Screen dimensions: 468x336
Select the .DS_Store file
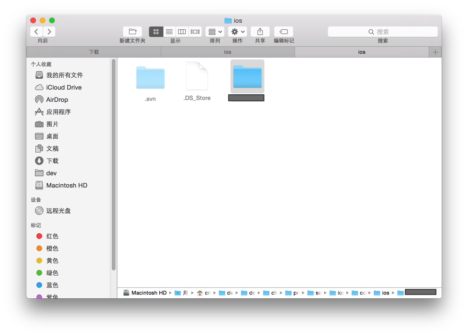coord(197,76)
